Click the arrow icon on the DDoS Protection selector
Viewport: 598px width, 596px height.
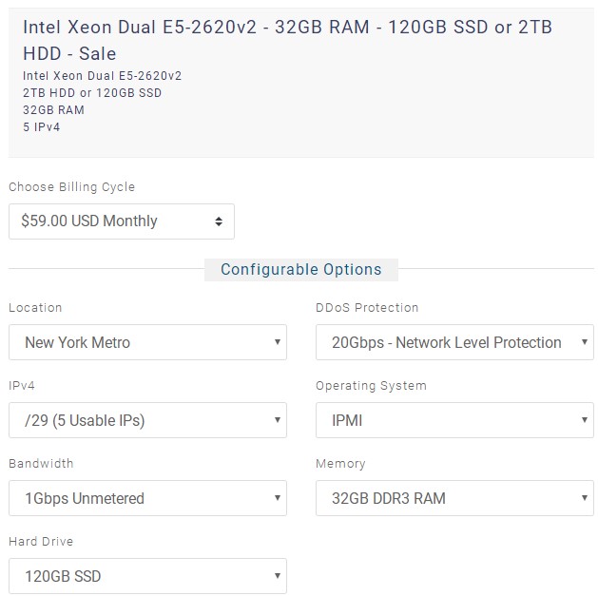584,342
